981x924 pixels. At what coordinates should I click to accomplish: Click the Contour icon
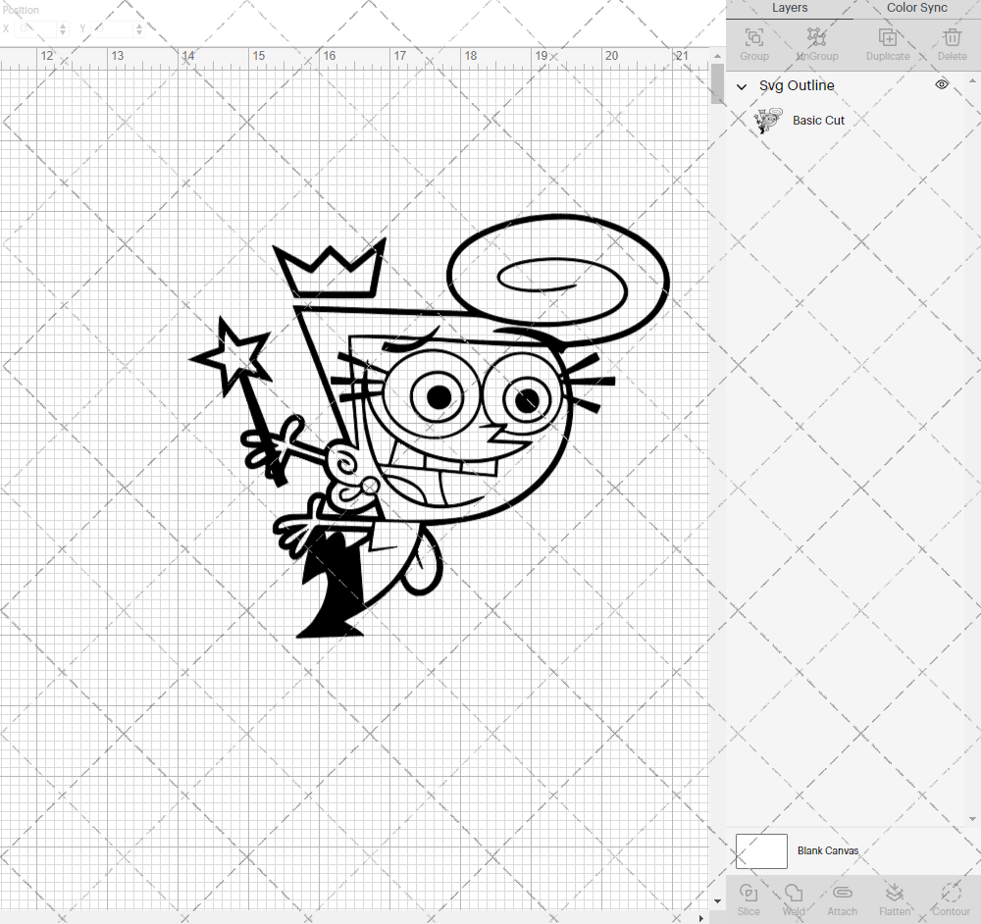pyautogui.click(x=951, y=893)
